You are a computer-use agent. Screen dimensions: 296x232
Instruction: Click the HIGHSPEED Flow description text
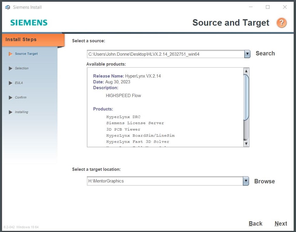click(124, 96)
